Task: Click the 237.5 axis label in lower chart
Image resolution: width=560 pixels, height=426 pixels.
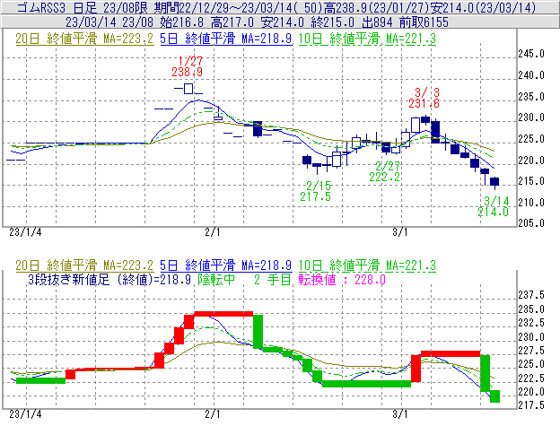Action: pyautogui.click(x=531, y=295)
